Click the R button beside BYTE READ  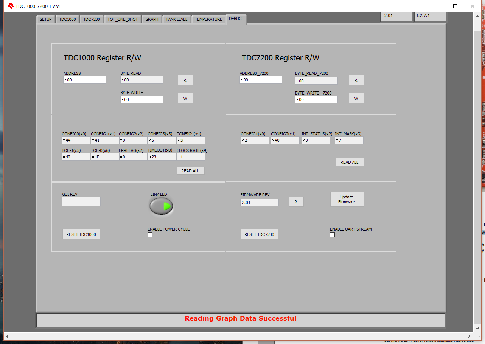coord(185,80)
